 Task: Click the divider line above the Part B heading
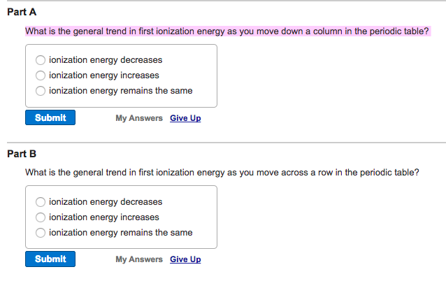point(224,143)
